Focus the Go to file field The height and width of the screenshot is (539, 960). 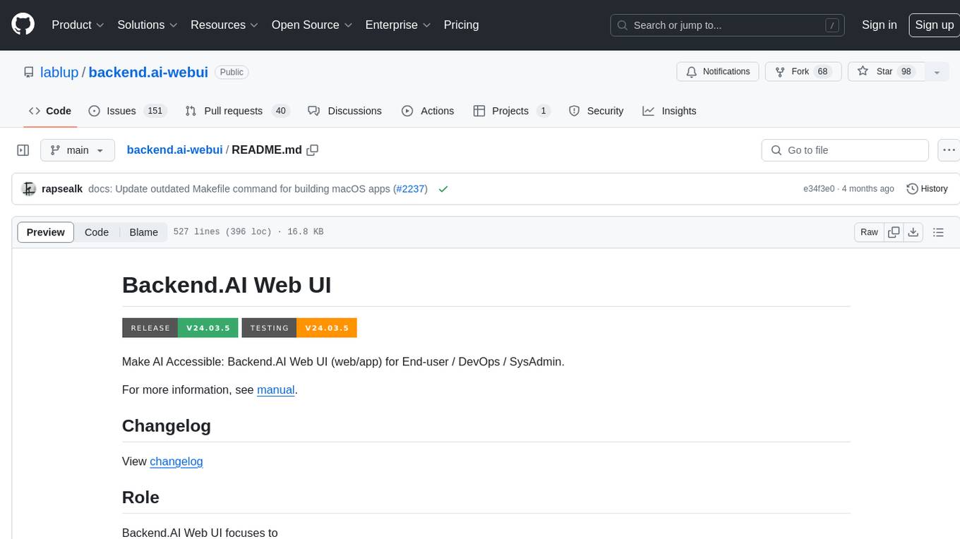point(845,150)
